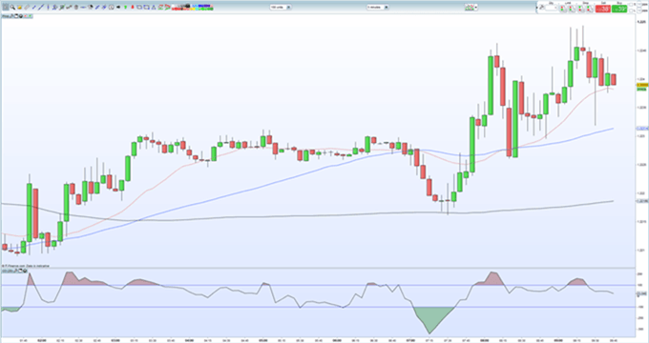Click the green Buy price button
The image size is (649, 343).
[619, 9]
